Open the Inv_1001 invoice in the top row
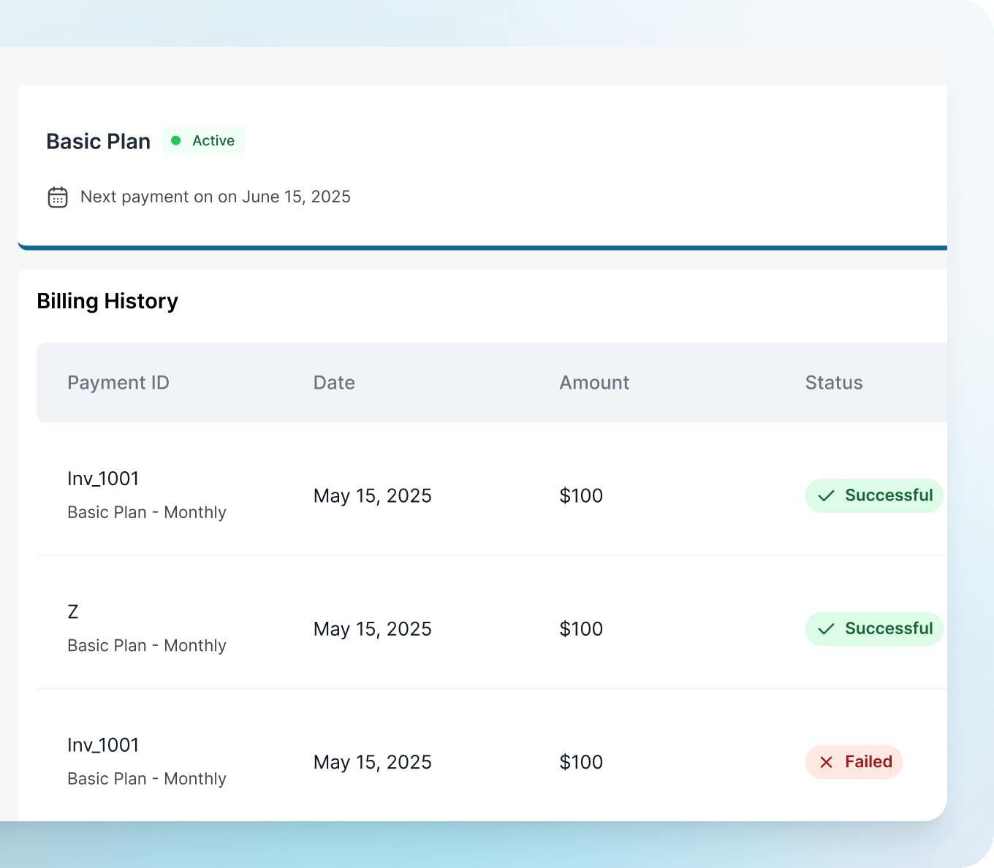The height and width of the screenshot is (868, 994). tap(103, 479)
